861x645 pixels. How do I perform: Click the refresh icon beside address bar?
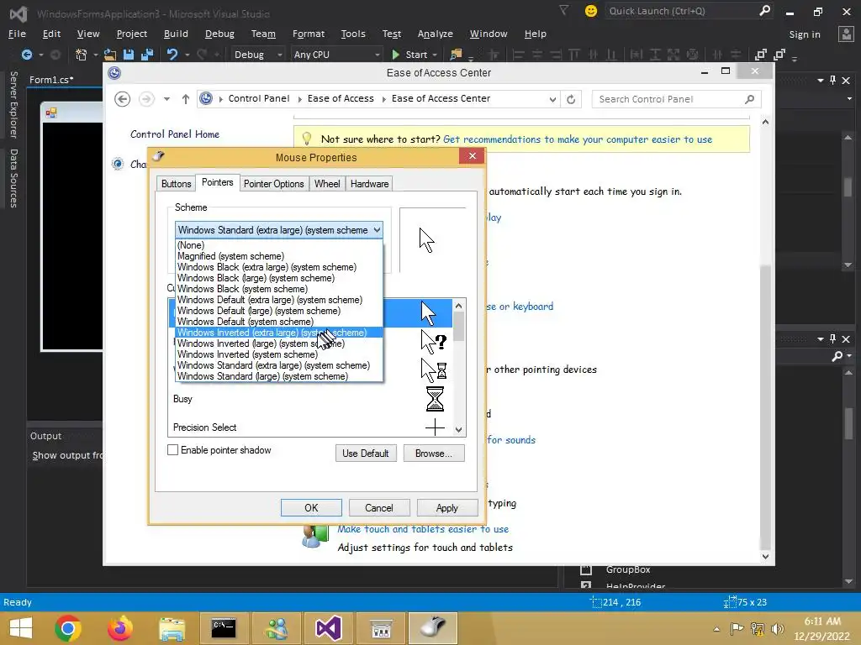click(x=571, y=99)
